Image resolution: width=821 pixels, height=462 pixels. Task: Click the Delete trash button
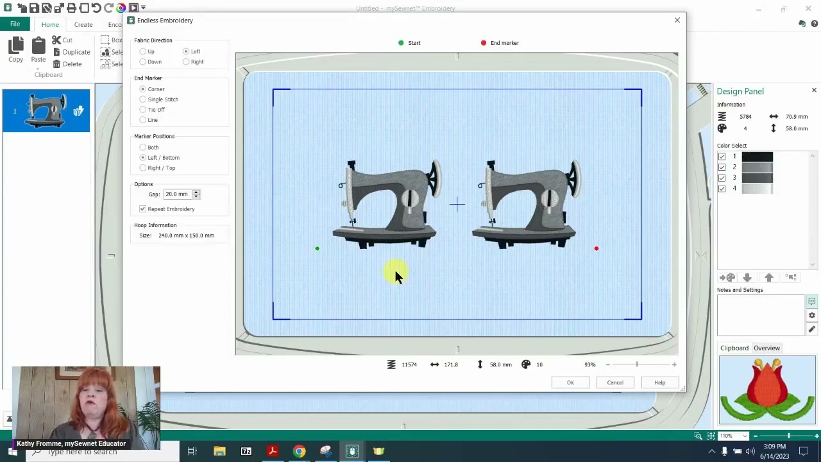67,64
